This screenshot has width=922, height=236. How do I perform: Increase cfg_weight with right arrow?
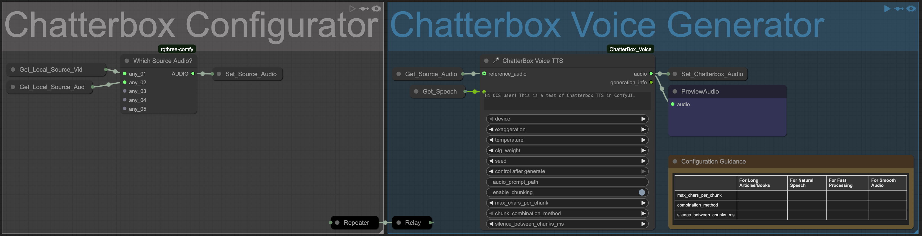pos(643,151)
